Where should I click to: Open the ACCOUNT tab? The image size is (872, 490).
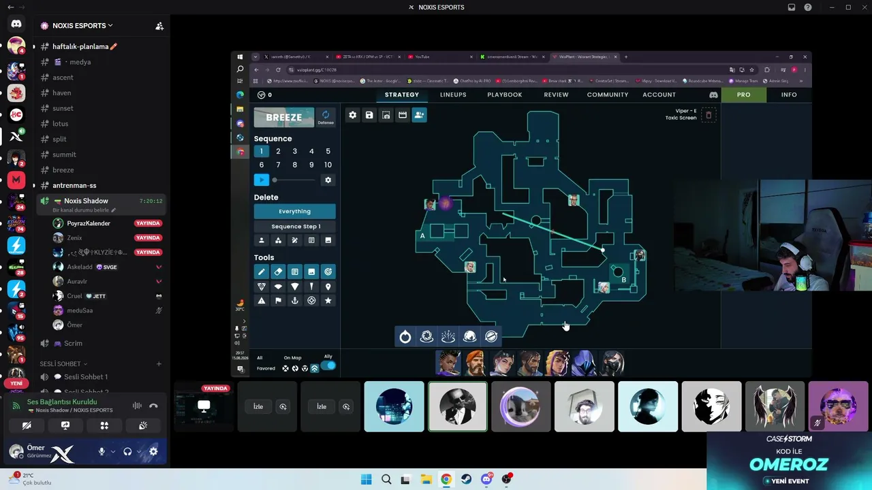659,95
